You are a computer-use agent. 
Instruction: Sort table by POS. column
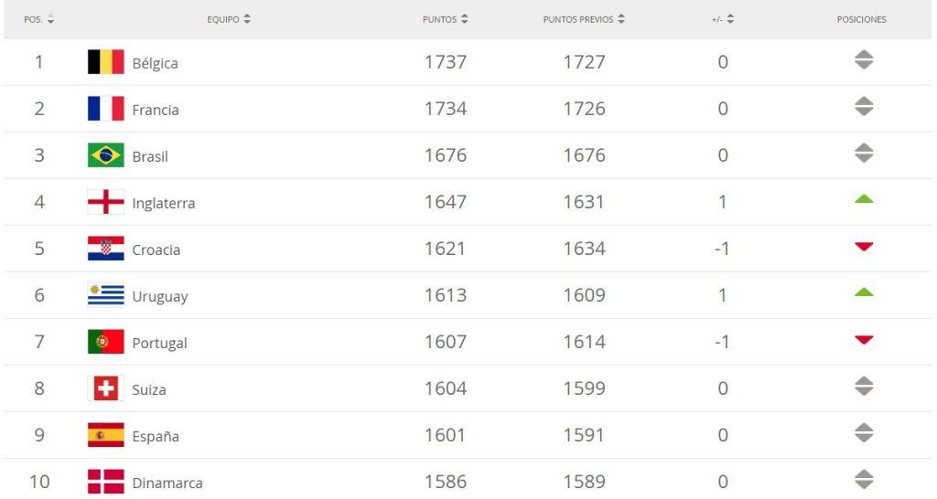pyautogui.click(x=39, y=19)
